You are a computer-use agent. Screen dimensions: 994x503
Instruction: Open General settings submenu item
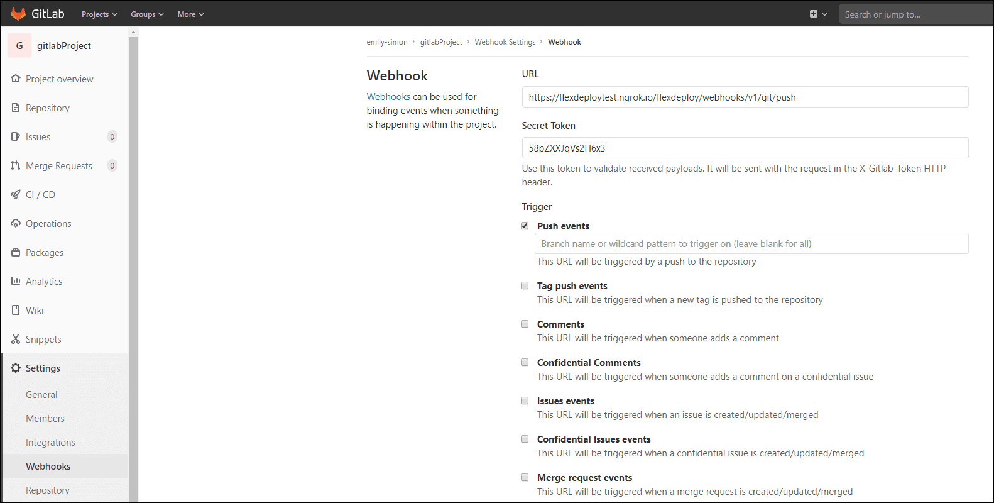click(41, 394)
